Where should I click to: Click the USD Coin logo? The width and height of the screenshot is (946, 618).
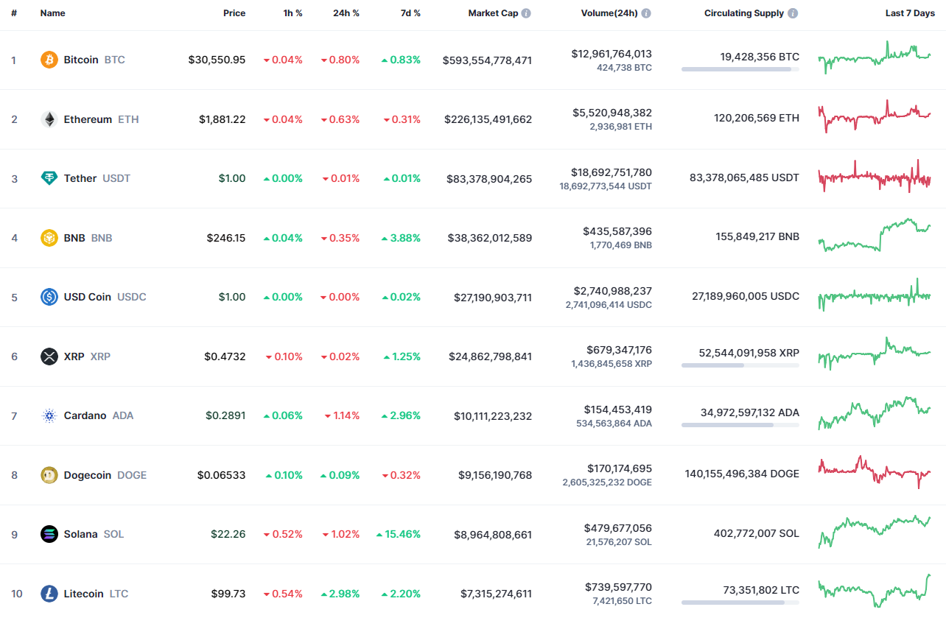(x=49, y=296)
